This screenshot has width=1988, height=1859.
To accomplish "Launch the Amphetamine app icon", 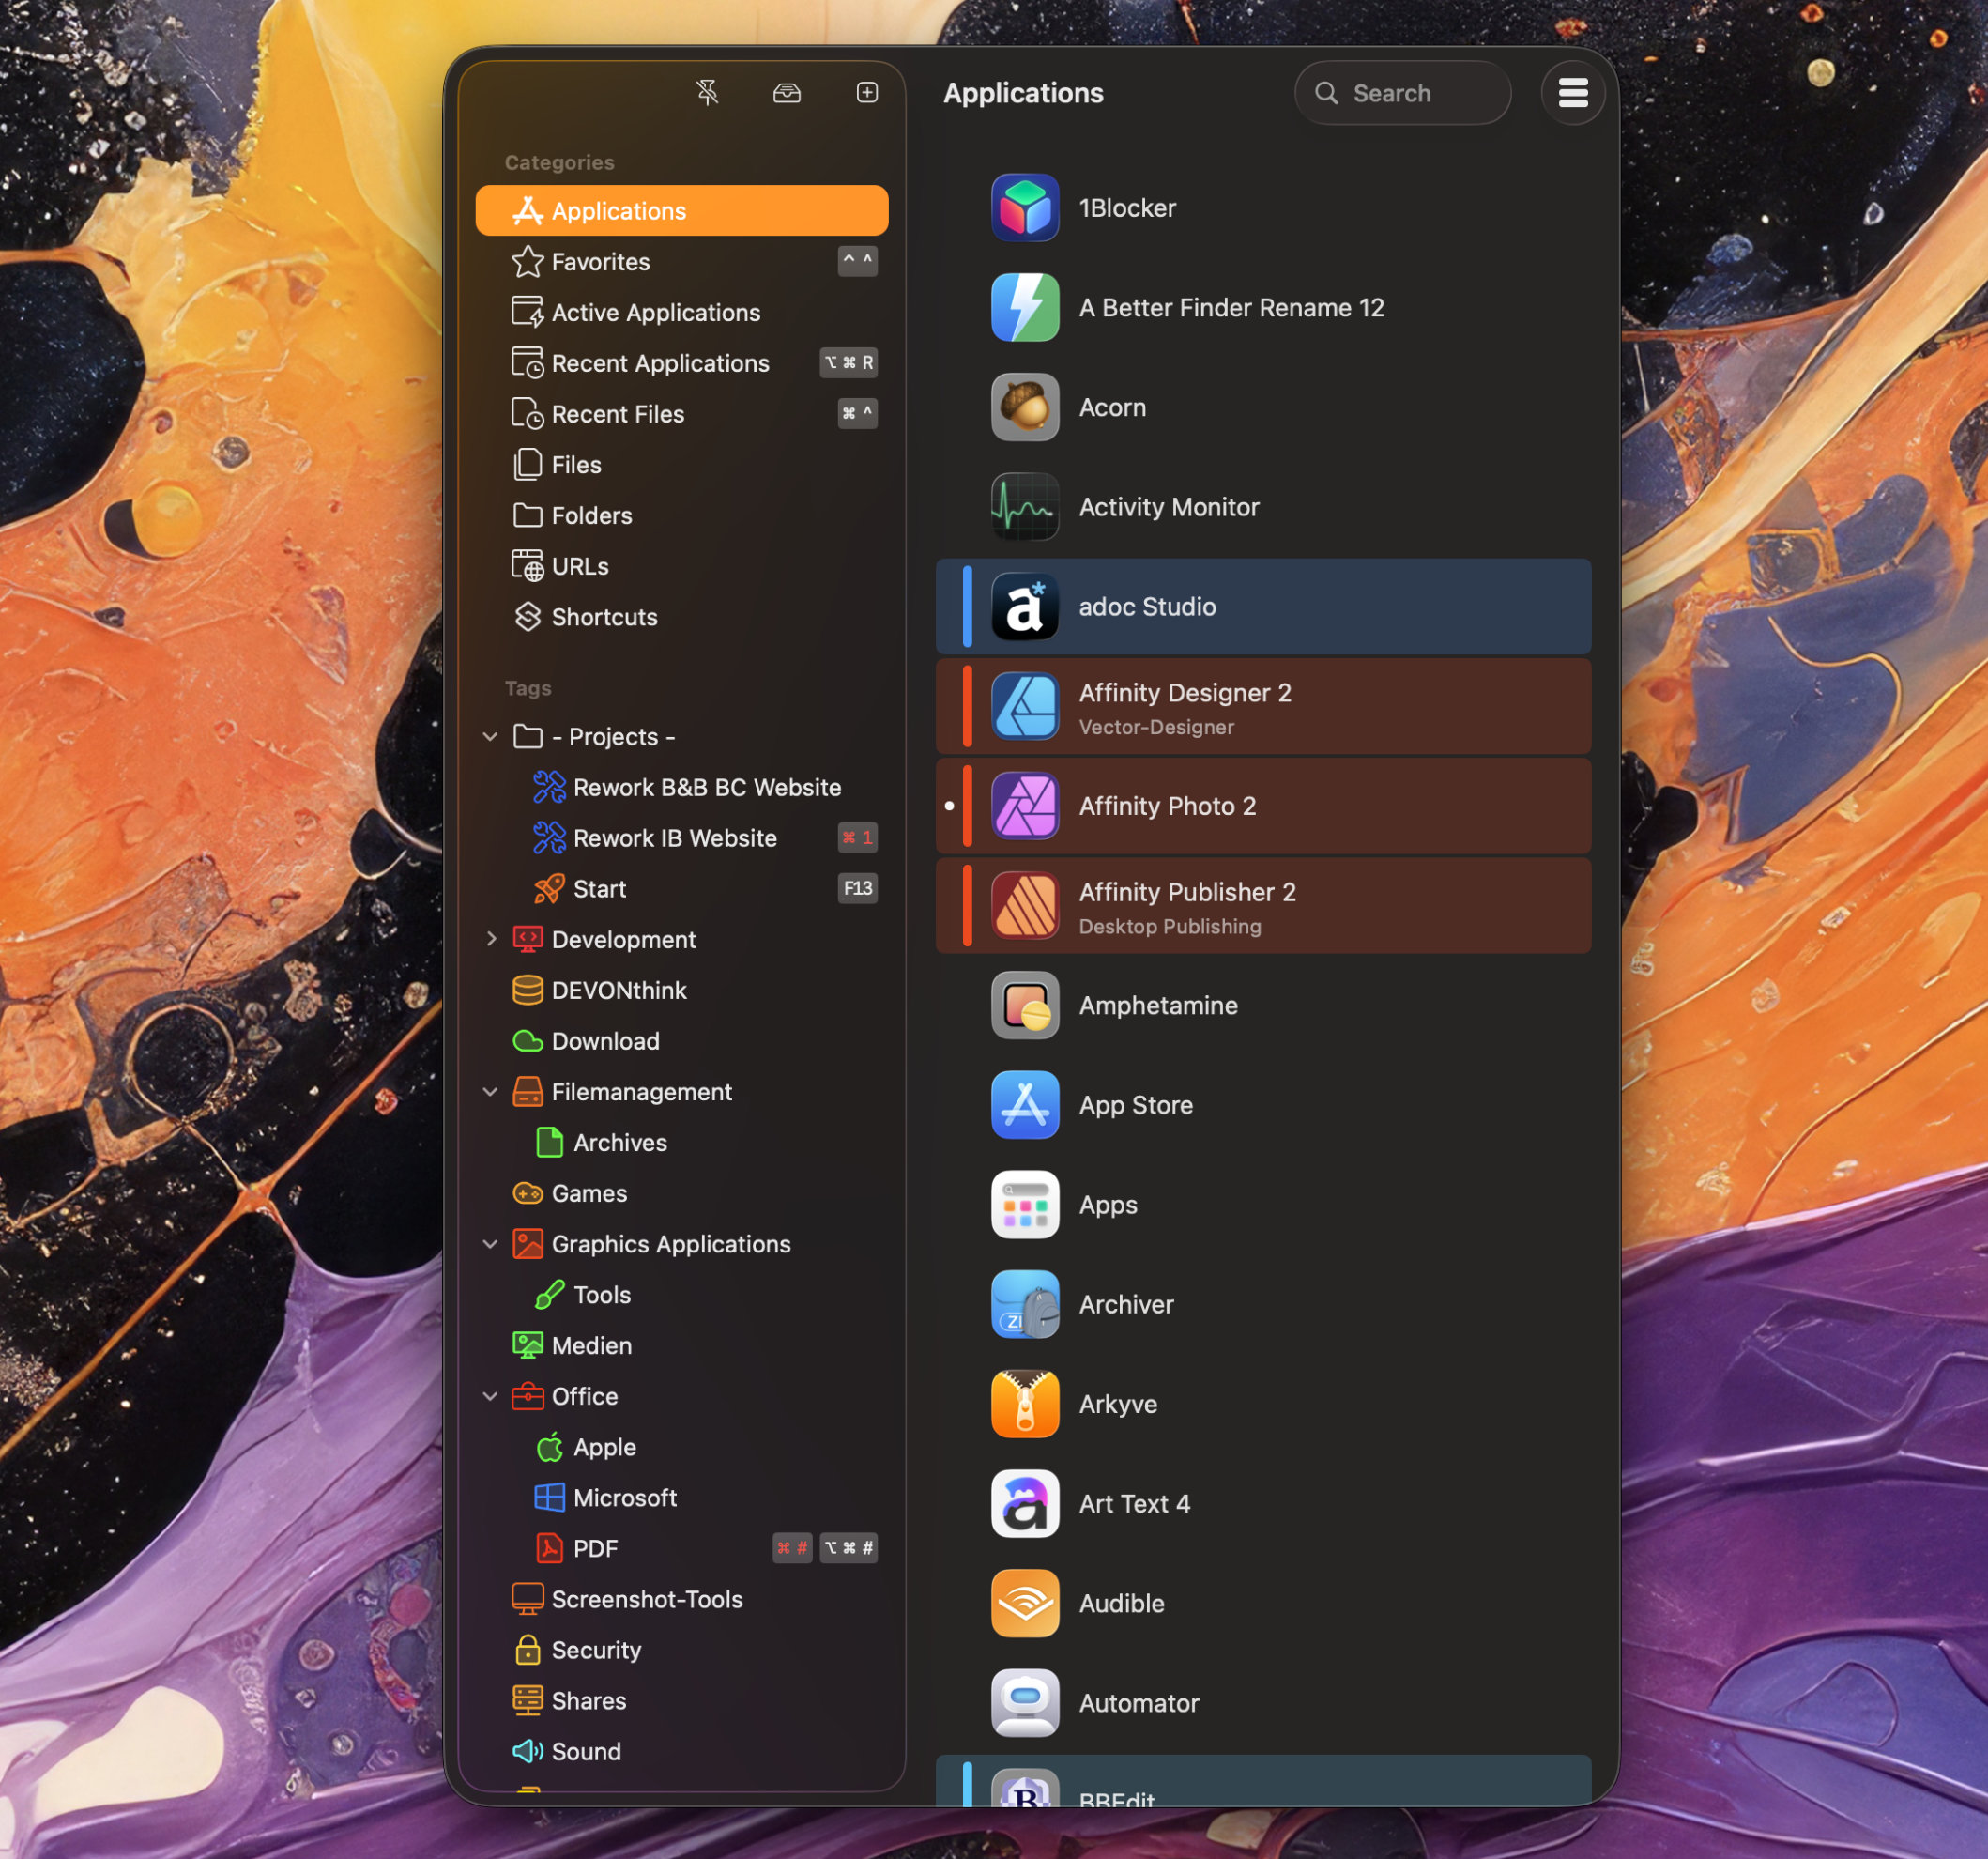I will (x=1024, y=1006).
